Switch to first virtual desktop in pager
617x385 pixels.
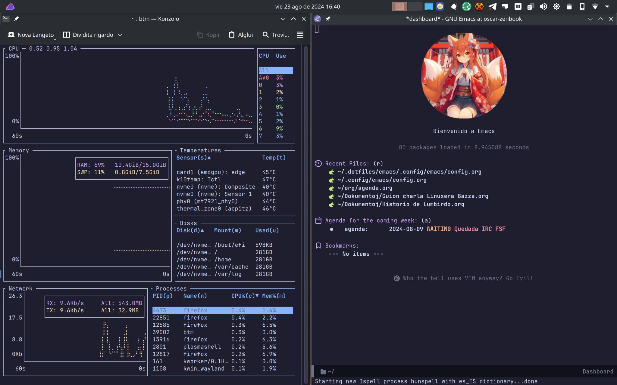click(399, 6)
